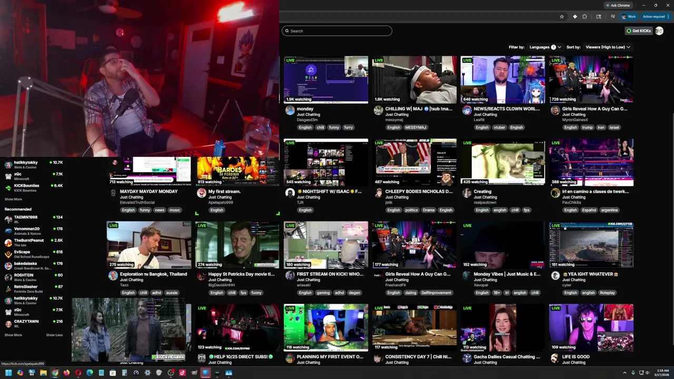Select the 'Español' tag under PauChikita stream
674x379 pixels.
point(589,210)
